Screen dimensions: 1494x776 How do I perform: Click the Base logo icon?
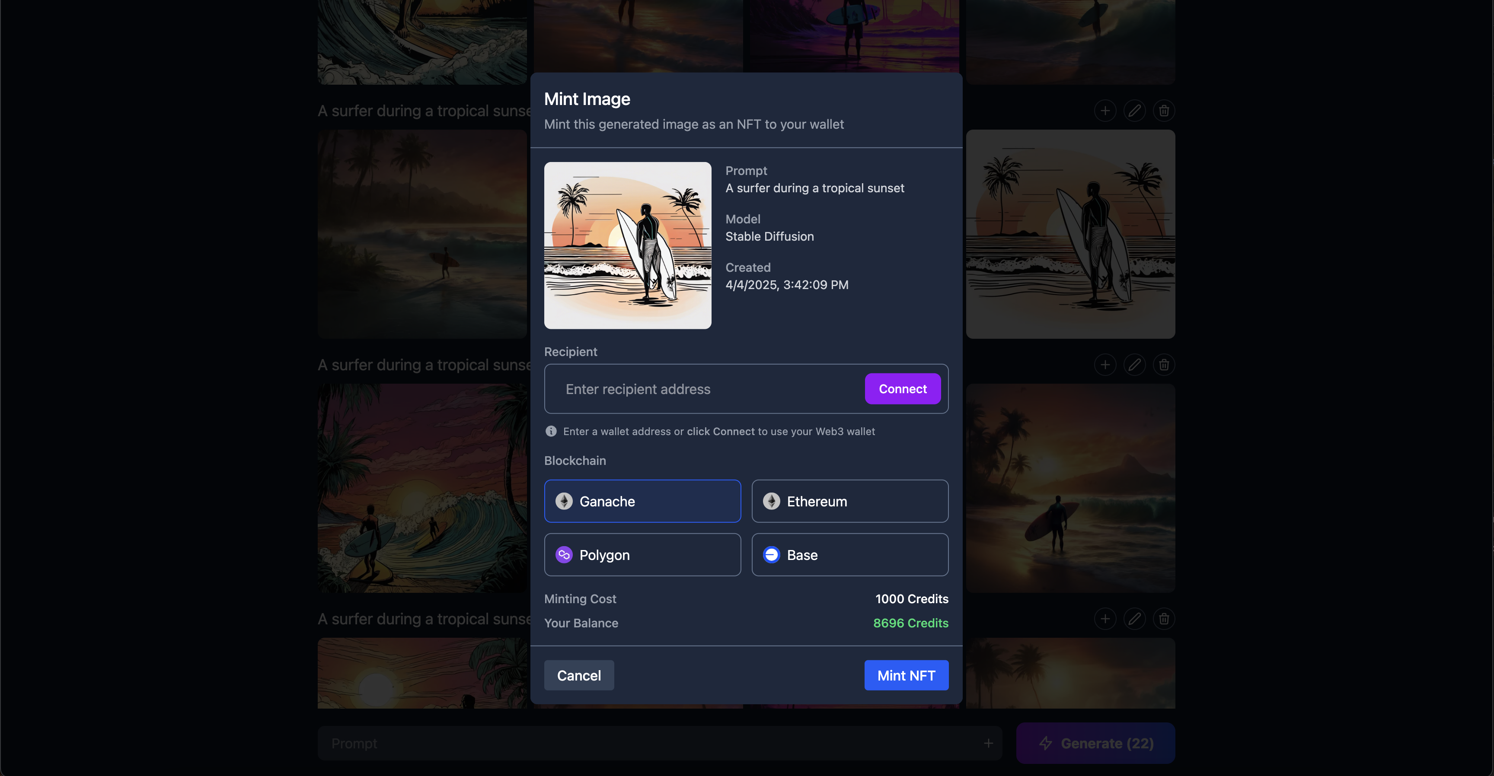[x=771, y=555]
